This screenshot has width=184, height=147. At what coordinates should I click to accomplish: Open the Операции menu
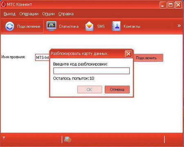(x=29, y=14)
